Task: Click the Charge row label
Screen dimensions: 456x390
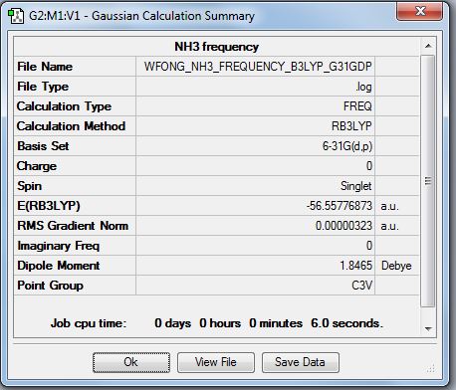Action: pos(37,166)
